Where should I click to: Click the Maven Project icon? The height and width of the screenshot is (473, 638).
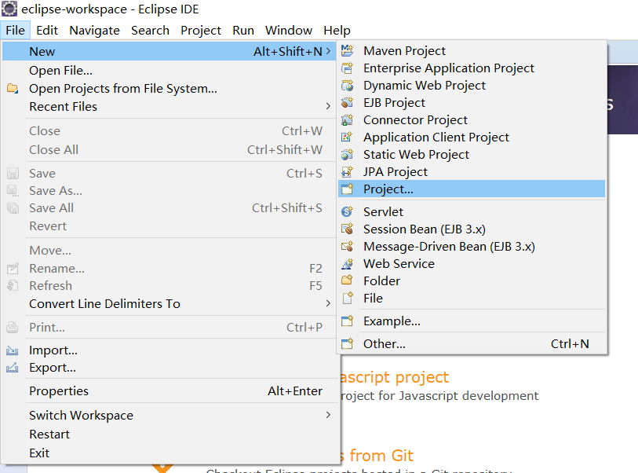pyautogui.click(x=347, y=50)
